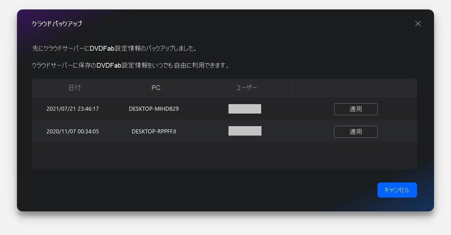Viewport: 451px width, 235px height.
Task: Click 適用 for the DESKTOP-MIHD829 backup
Action: [x=355, y=109]
